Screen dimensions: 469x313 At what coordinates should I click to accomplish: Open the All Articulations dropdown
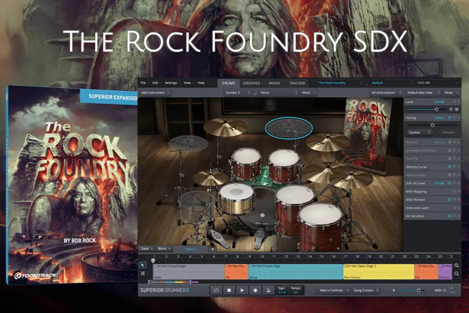(386, 93)
